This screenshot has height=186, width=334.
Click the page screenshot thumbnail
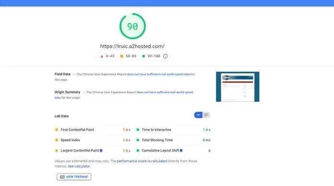[x=238, y=87]
